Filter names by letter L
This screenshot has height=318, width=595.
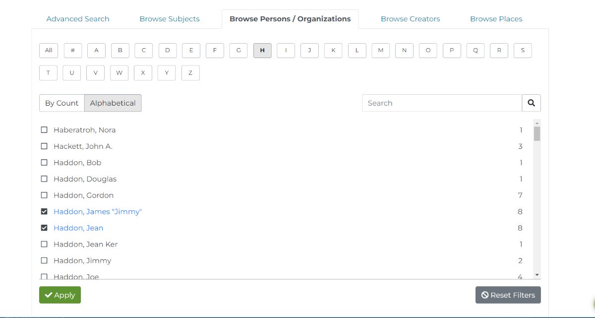point(357,50)
